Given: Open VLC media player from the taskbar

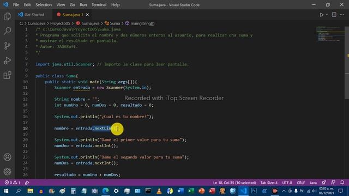Looking at the screenshot, I should tap(159, 191).
